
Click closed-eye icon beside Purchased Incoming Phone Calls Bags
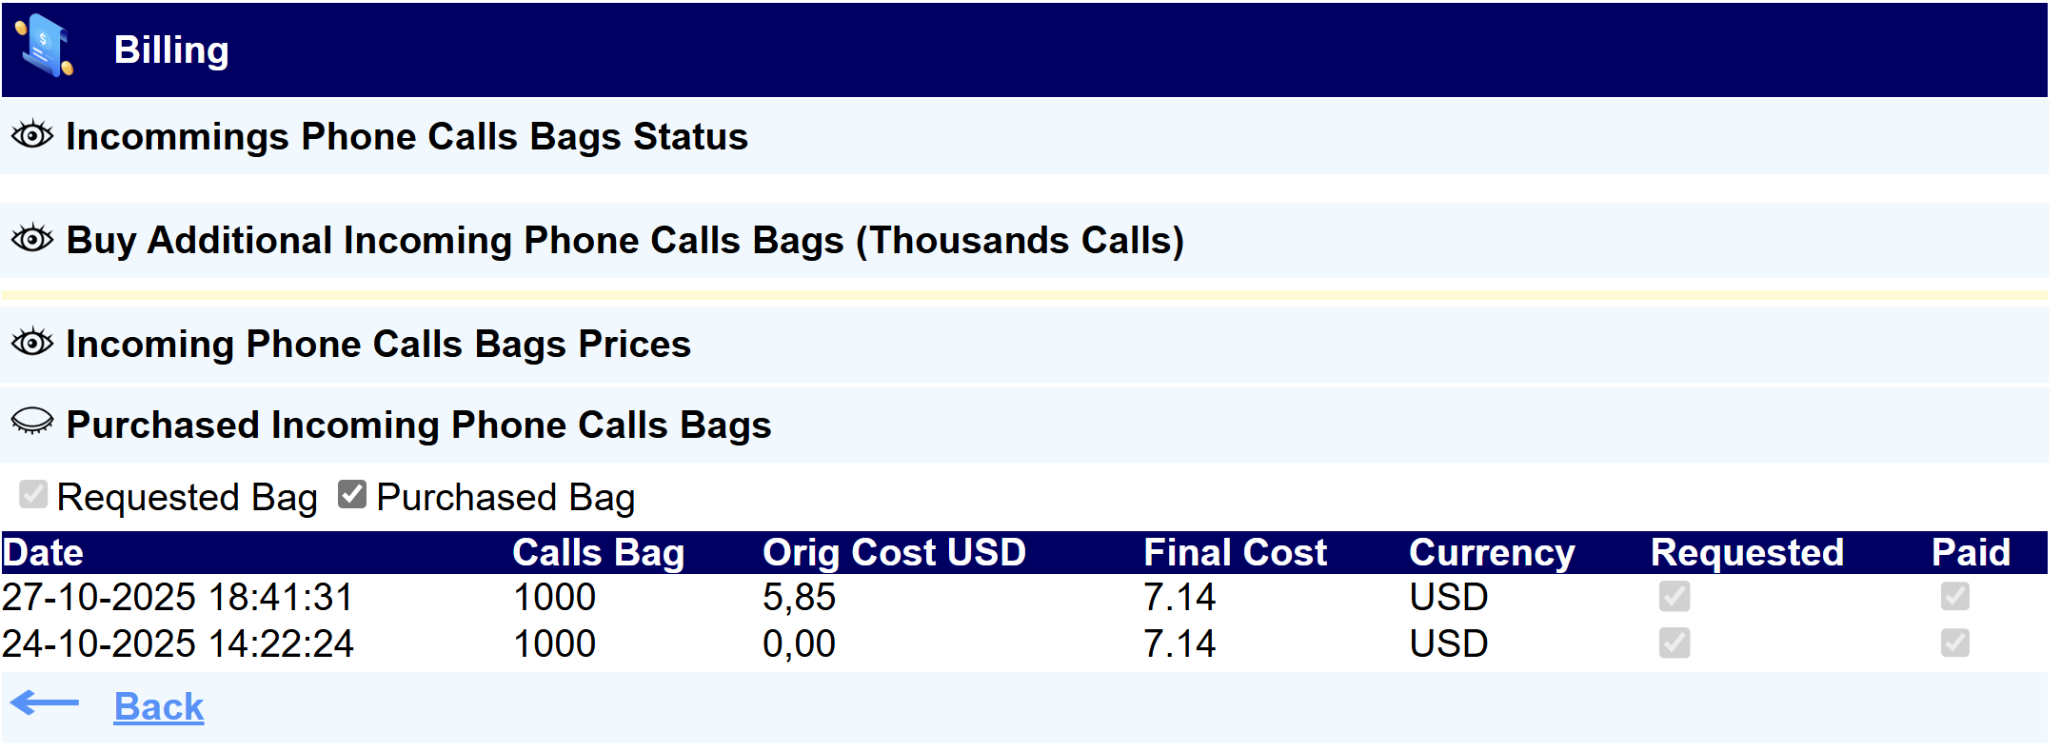[32, 422]
